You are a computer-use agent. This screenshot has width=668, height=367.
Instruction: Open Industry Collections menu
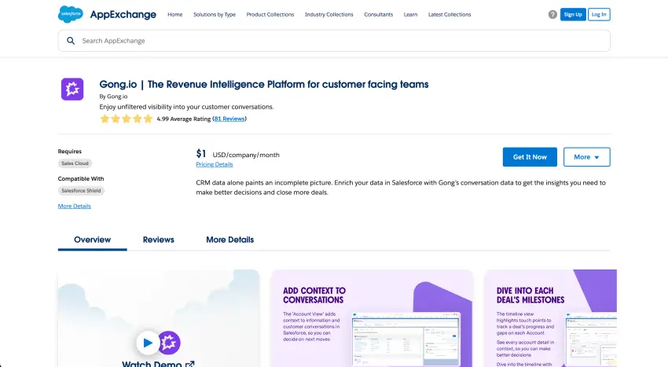click(328, 14)
